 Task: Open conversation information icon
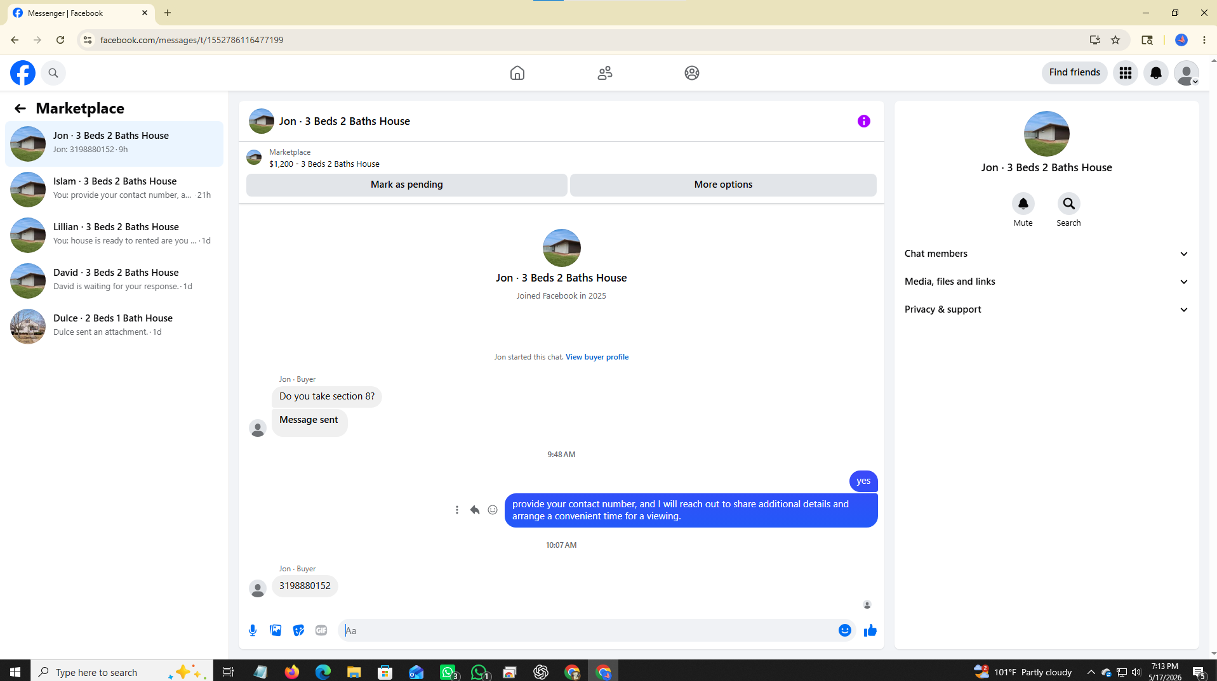864,121
